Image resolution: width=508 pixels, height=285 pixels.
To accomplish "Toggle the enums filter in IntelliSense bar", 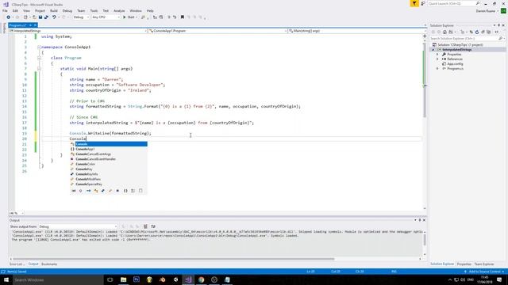I will click(x=110, y=191).
